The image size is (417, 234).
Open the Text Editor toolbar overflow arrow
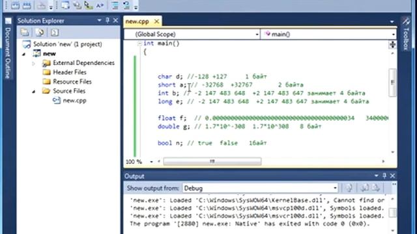tap(136, 7)
